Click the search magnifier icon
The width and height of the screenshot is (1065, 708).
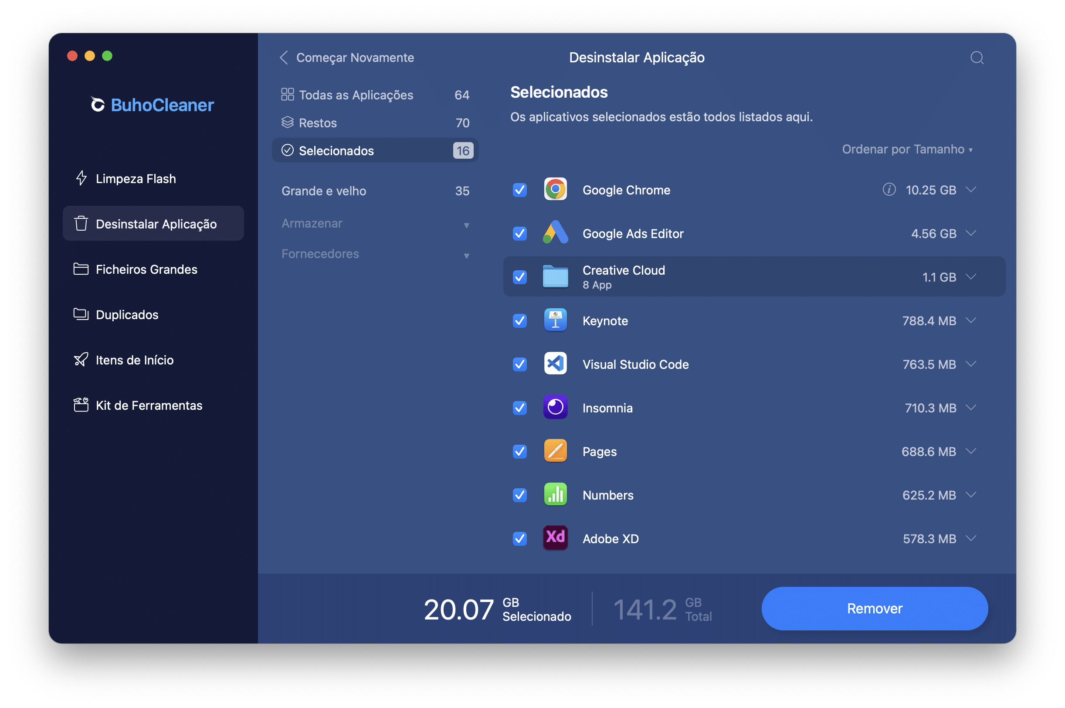tap(977, 58)
